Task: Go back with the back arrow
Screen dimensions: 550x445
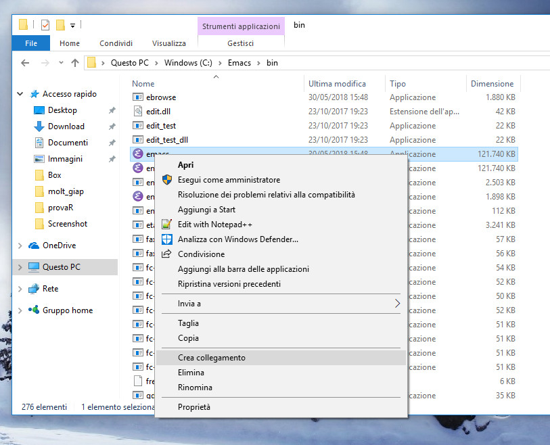Action: click(x=25, y=63)
